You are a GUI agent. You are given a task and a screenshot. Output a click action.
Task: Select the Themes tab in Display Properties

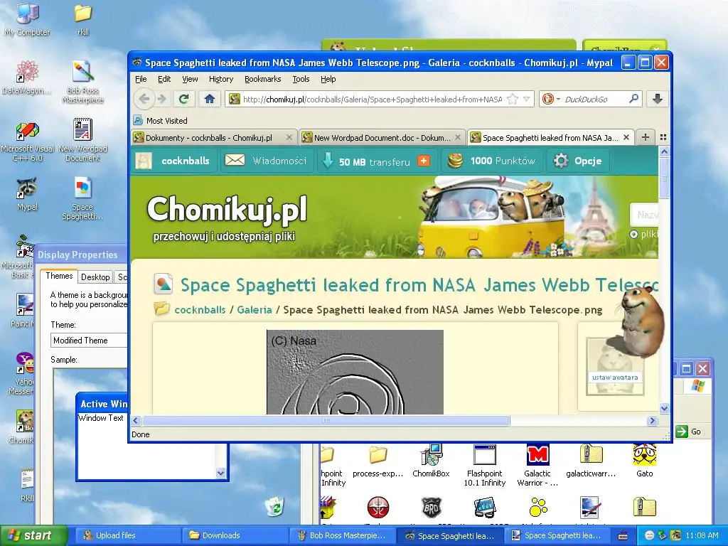59,276
